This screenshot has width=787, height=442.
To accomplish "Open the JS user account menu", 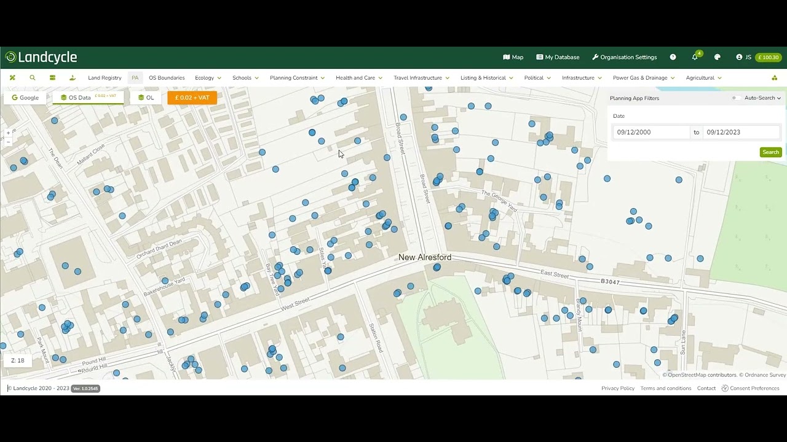I will coord(744,57).
